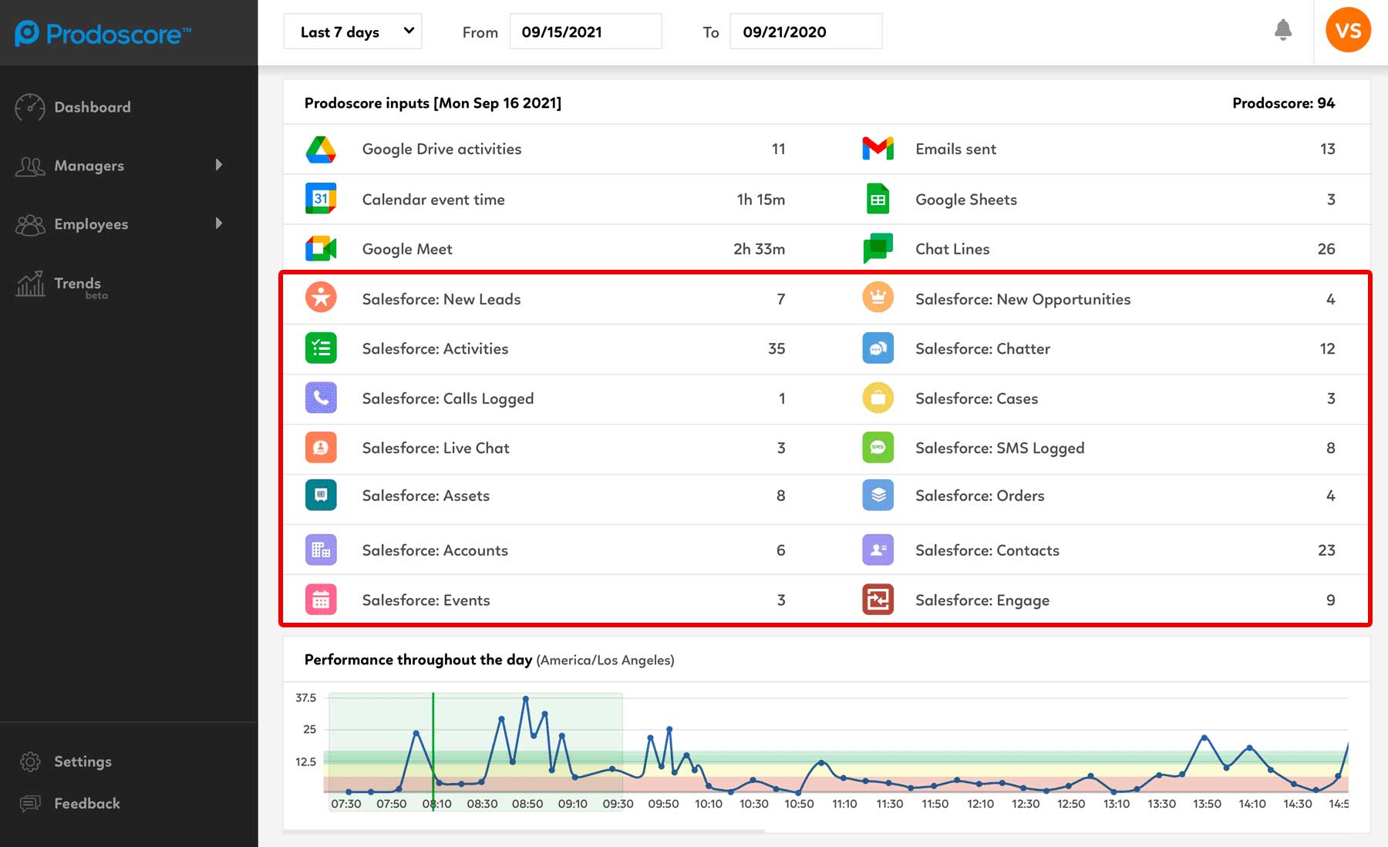
Task: Click the Settings gear icon
Action: [x=30, y=761]
